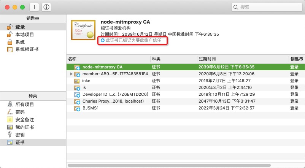Click expiry date 2019年7月7日 上午1:46:27
The image size is (305, 168).
(x=224, y=81)
